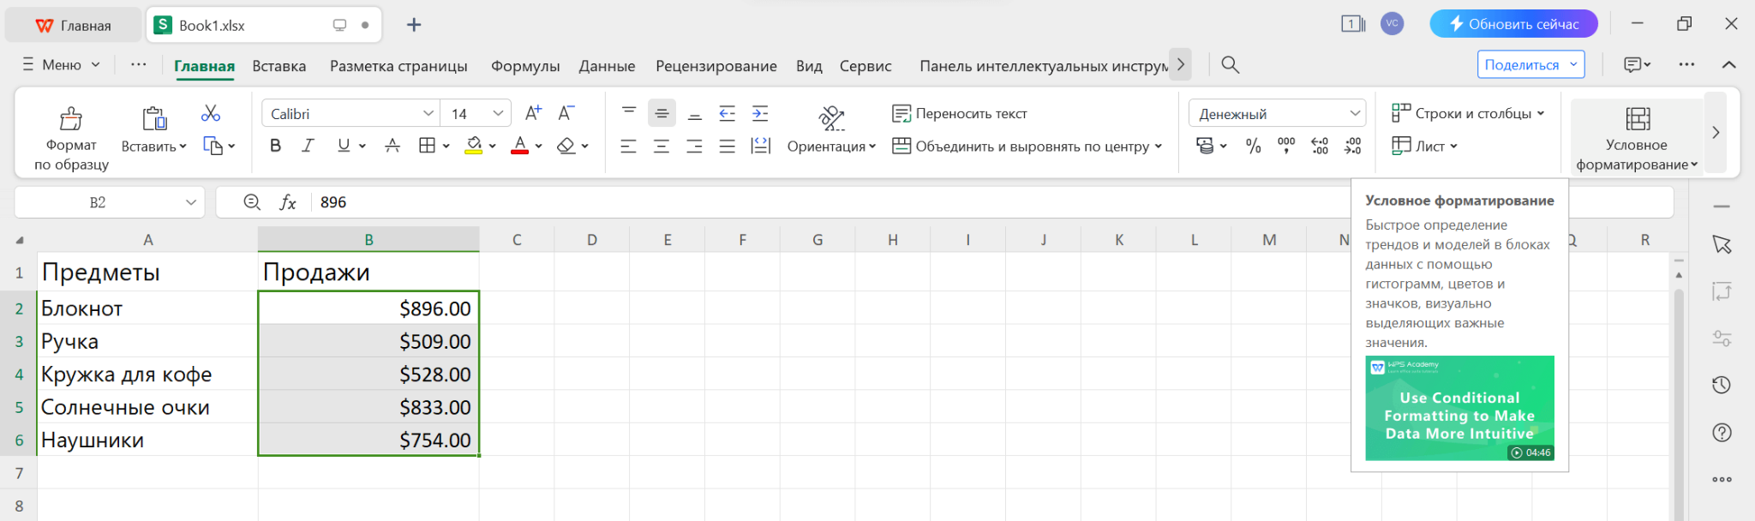The height and width of the screenshot is (521, 1755).
Task: Play the Conditional Formatting tutorial video thumbnail
Action: pos(1459,408)
